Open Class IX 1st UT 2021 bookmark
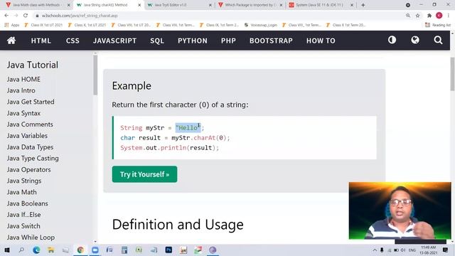455x256 pixels. (43, 26)
